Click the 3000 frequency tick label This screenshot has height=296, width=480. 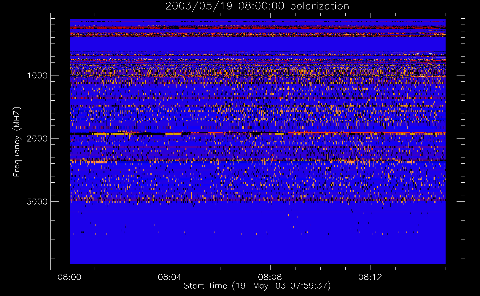(x=37, y=202)
